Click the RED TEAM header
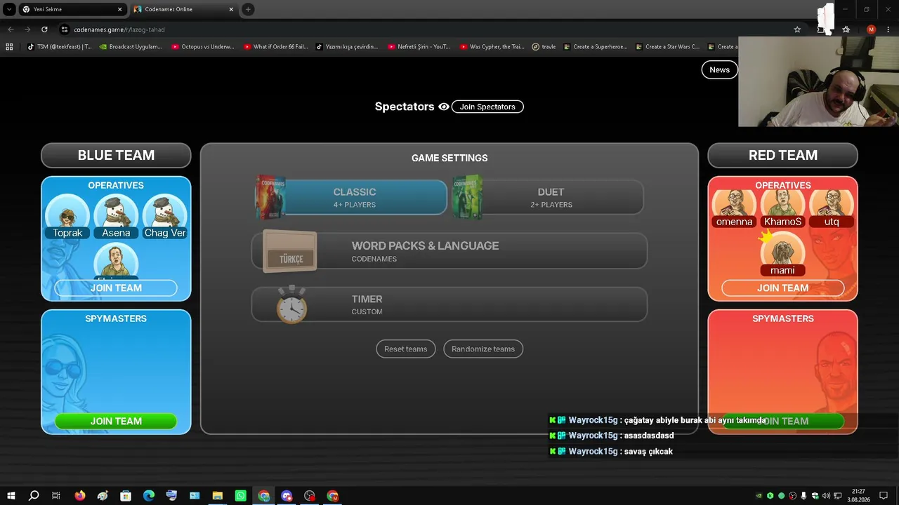This screenshot has height=505, width=899. point(782,155)
